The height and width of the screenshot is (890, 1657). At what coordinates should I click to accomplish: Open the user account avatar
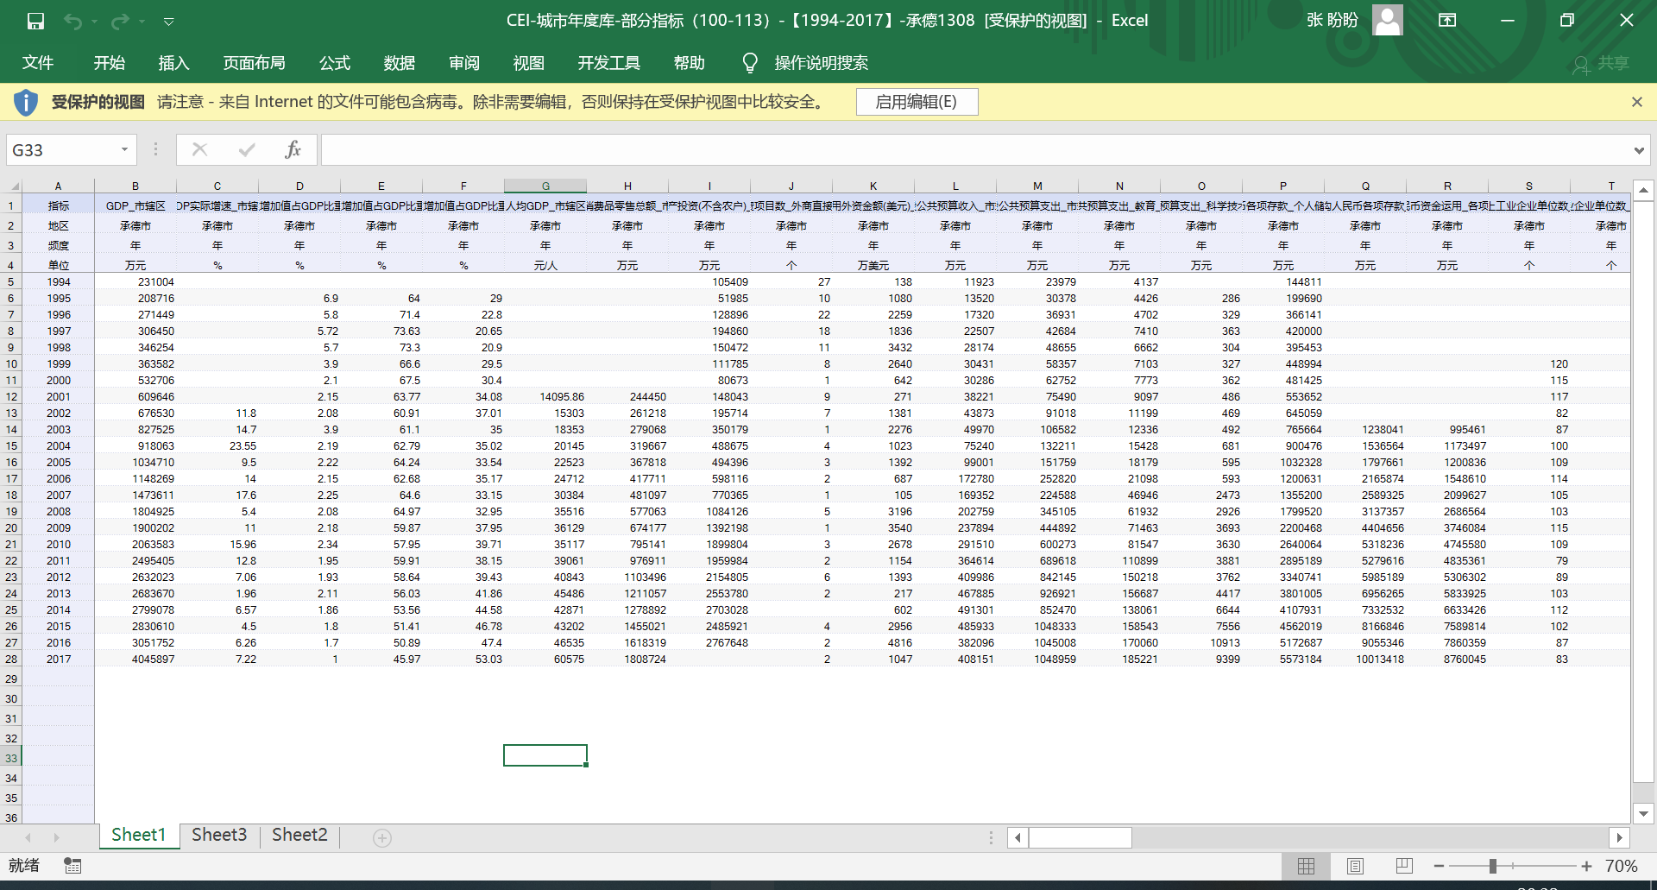(x=1387, y=20)
